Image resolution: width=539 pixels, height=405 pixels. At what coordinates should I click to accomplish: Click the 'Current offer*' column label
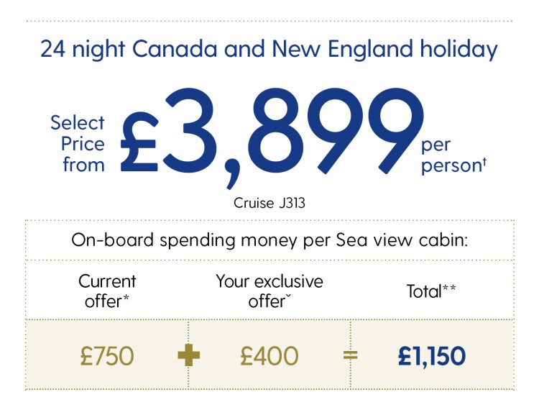[x=107, y=291]
